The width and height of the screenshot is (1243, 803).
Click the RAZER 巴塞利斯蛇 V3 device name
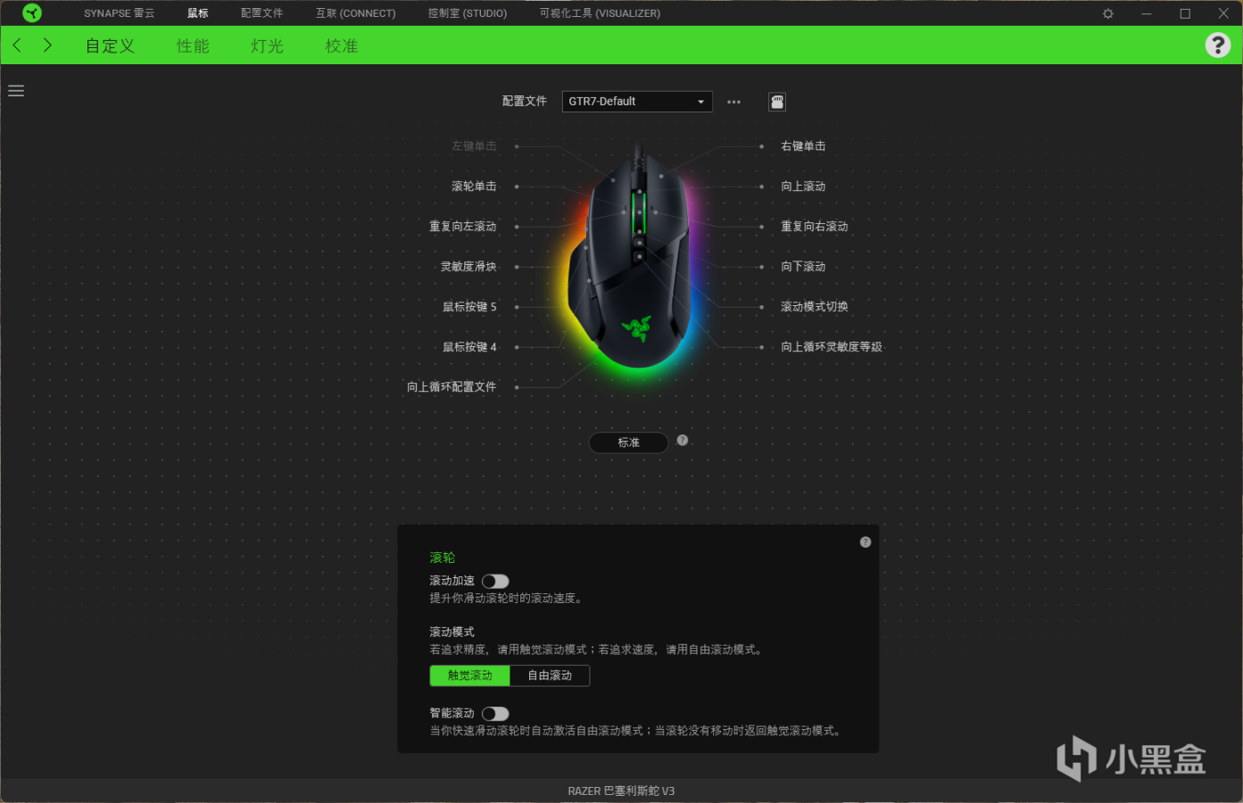[x=621, y=791]
